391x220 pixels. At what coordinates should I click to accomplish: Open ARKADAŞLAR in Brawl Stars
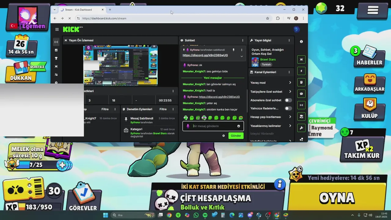point(369,83)
